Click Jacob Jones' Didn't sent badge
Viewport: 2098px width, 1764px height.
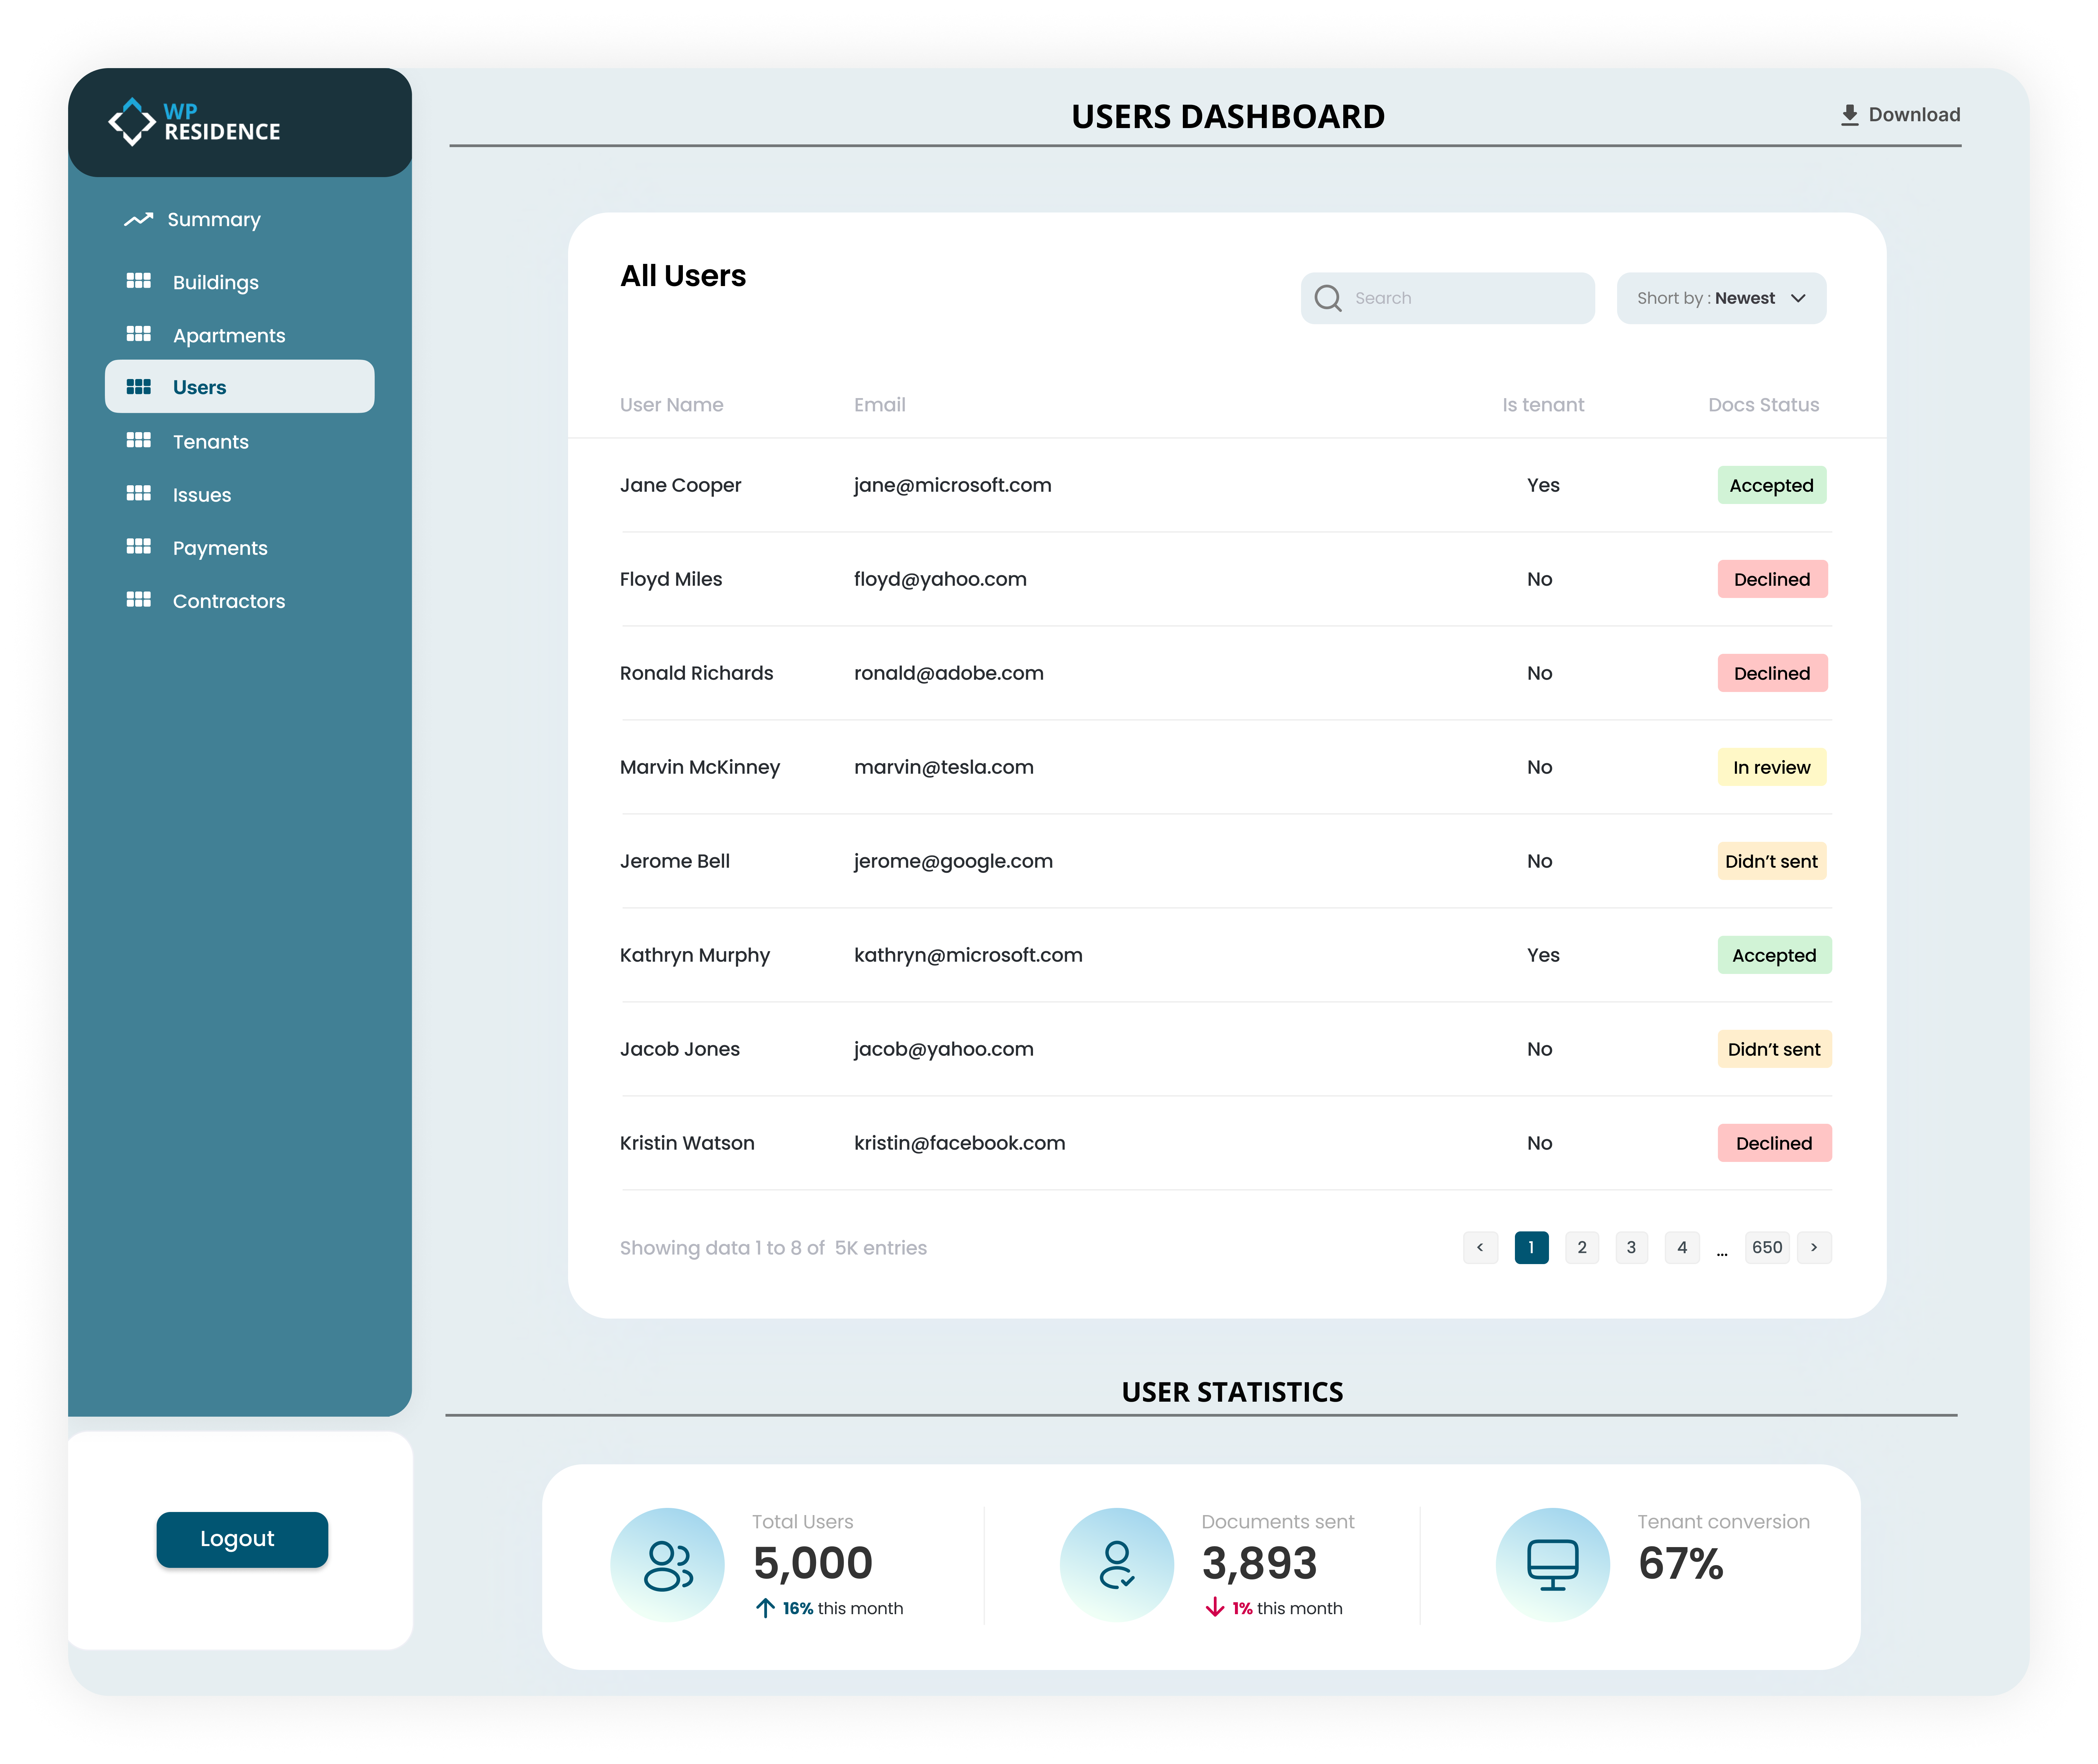(x=1775, y=1049)
